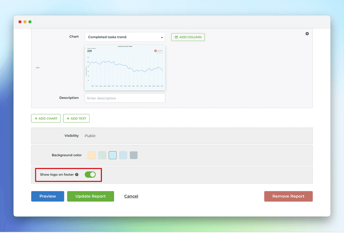Cancel editing the report
The image size is (344, 235).
pos(131,196)
